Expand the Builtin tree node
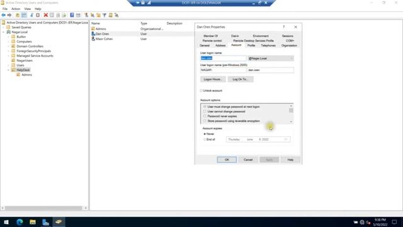The height and width of the screenshot is (227, 403). pos(8,37)
